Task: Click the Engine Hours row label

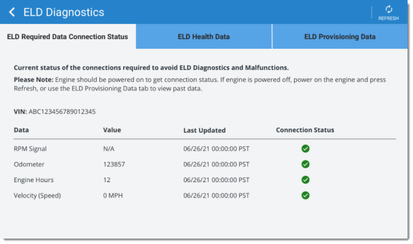Action: 34,180
